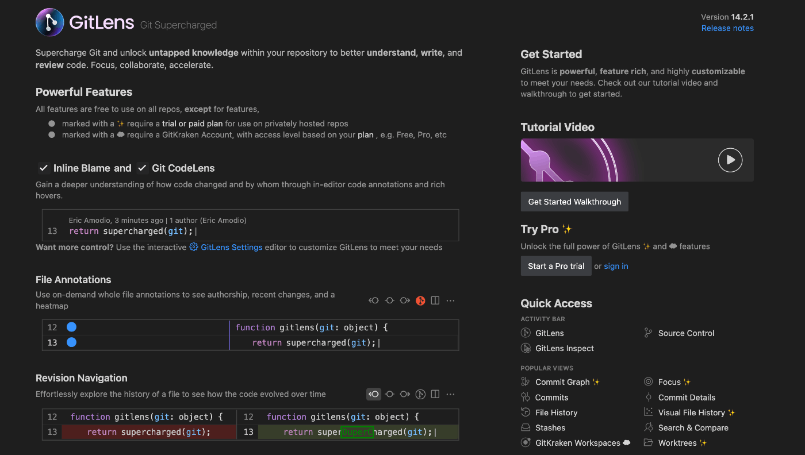Image resolution: width=805 pixels, height=455 pixels.
Task: Click the split editor icon under Revision Navigation
Action: (435, 394)
